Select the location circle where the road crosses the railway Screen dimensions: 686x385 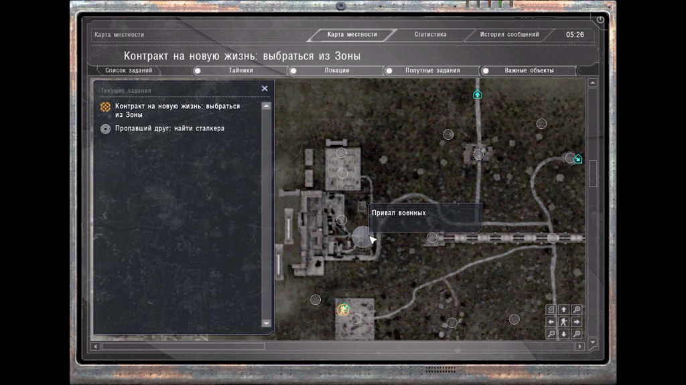coord(553,238)
